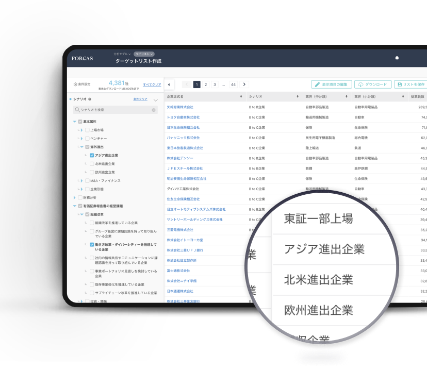427x371 pixels.
Task: Go to next results page arrow
Action: click(244, 85)
